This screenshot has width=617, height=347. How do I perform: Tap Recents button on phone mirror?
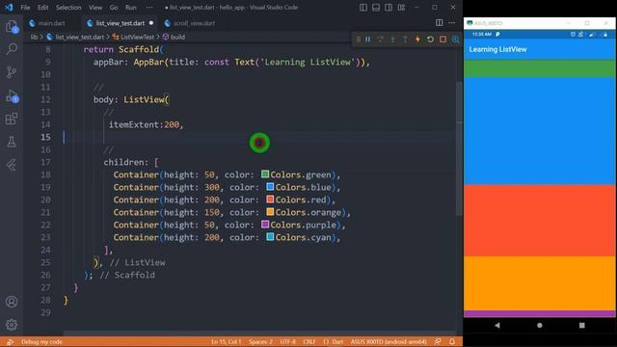click(582, 326)
